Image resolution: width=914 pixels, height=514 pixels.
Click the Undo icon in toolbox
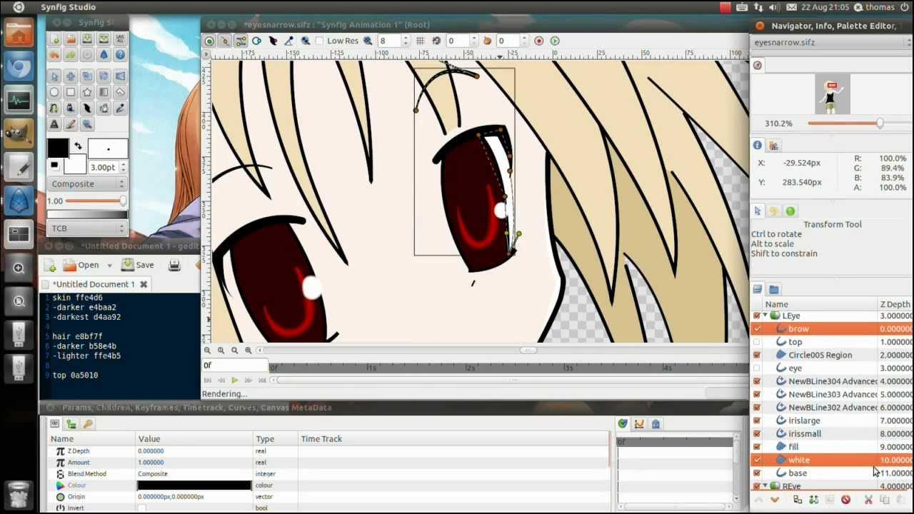click(54, 54)
